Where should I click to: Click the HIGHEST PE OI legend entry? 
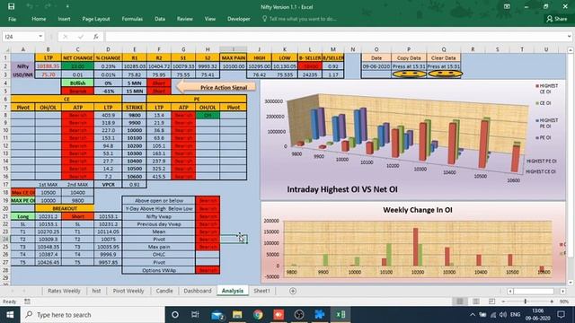click(x=547, y=123)
